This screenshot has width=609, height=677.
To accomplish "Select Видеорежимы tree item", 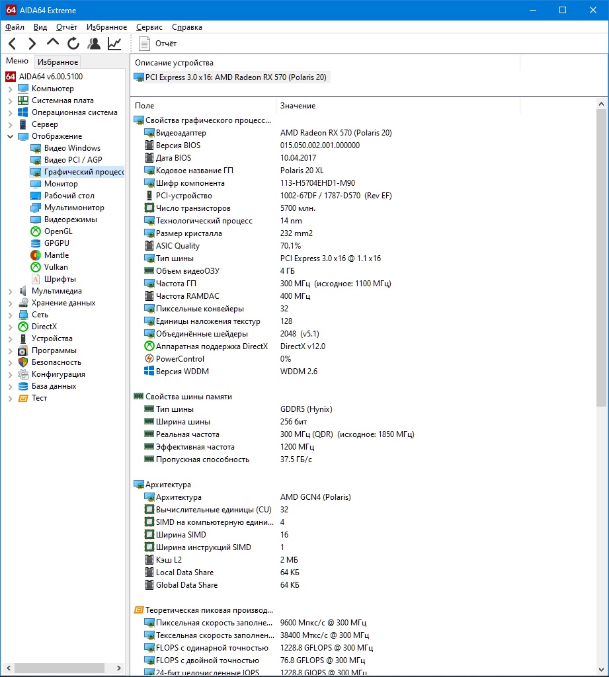I will coord(70,219).
